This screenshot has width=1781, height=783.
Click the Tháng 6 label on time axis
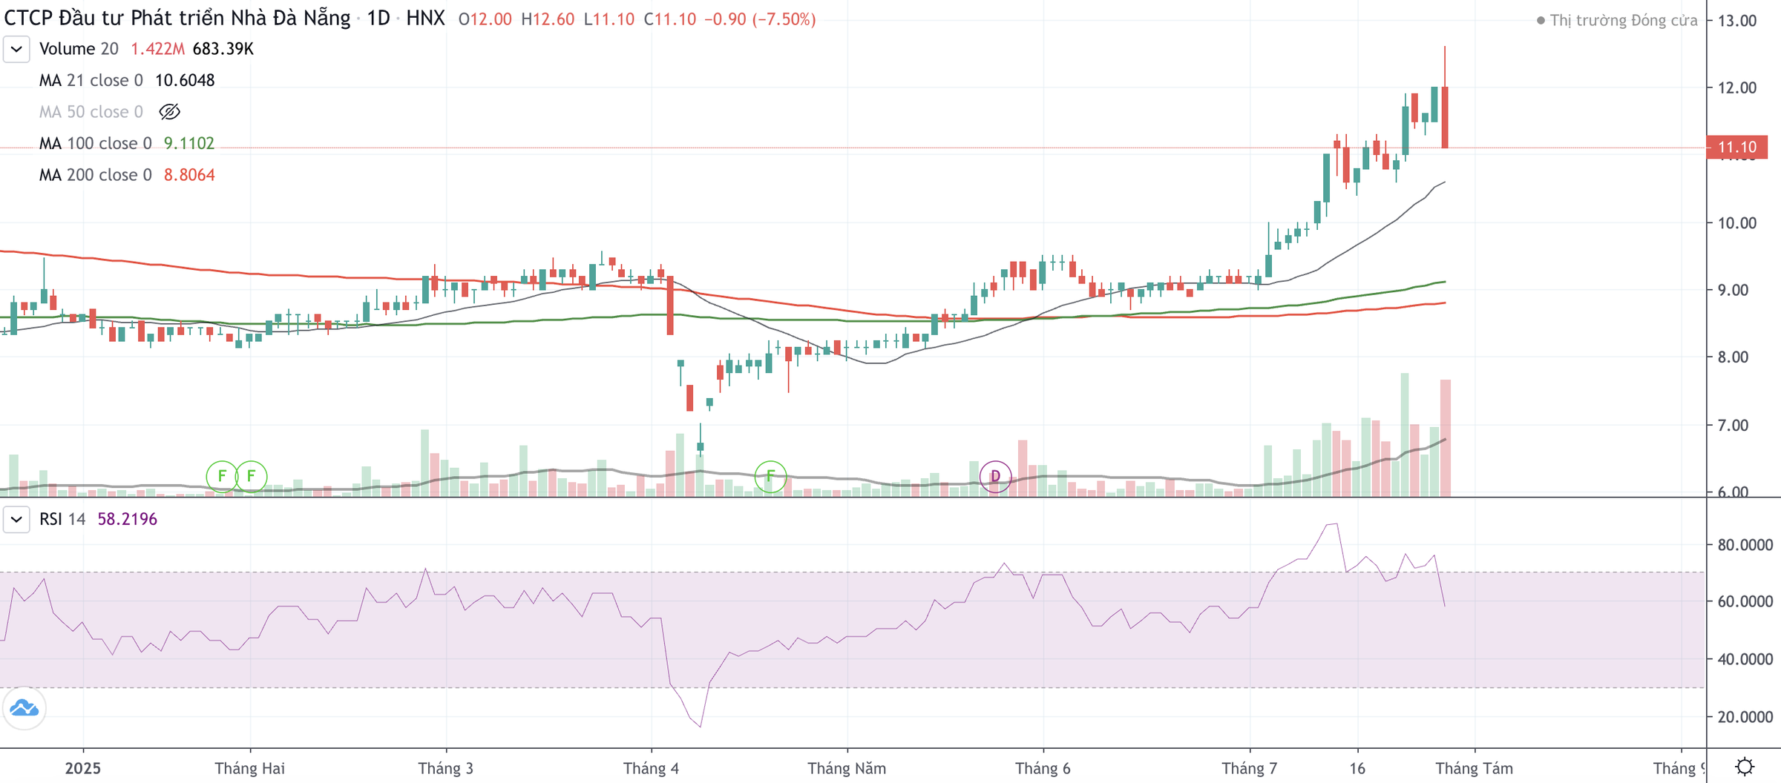coord(1043,768)
